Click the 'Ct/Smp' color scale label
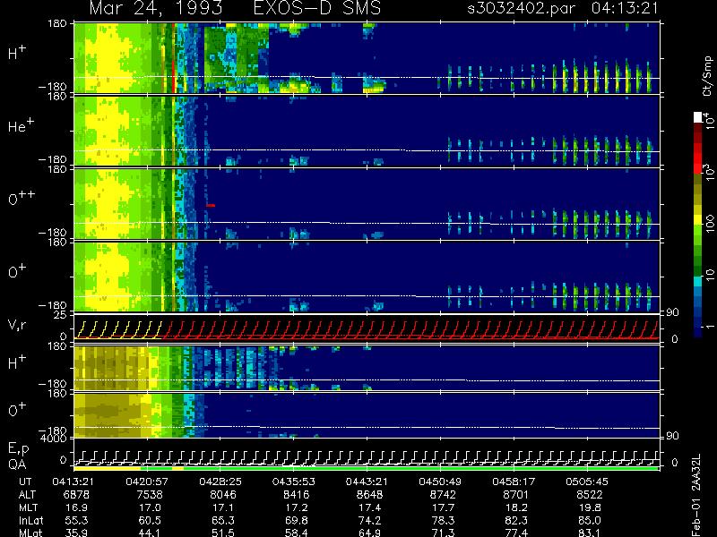The image size is (717, 537). click(x=707, y=76)
